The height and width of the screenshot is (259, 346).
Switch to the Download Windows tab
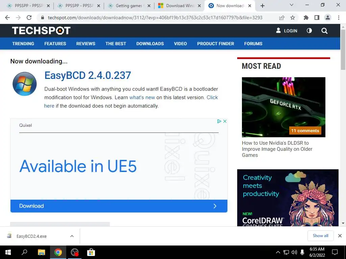(x=179, y=6)
